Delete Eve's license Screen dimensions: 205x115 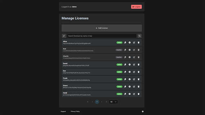139,72
